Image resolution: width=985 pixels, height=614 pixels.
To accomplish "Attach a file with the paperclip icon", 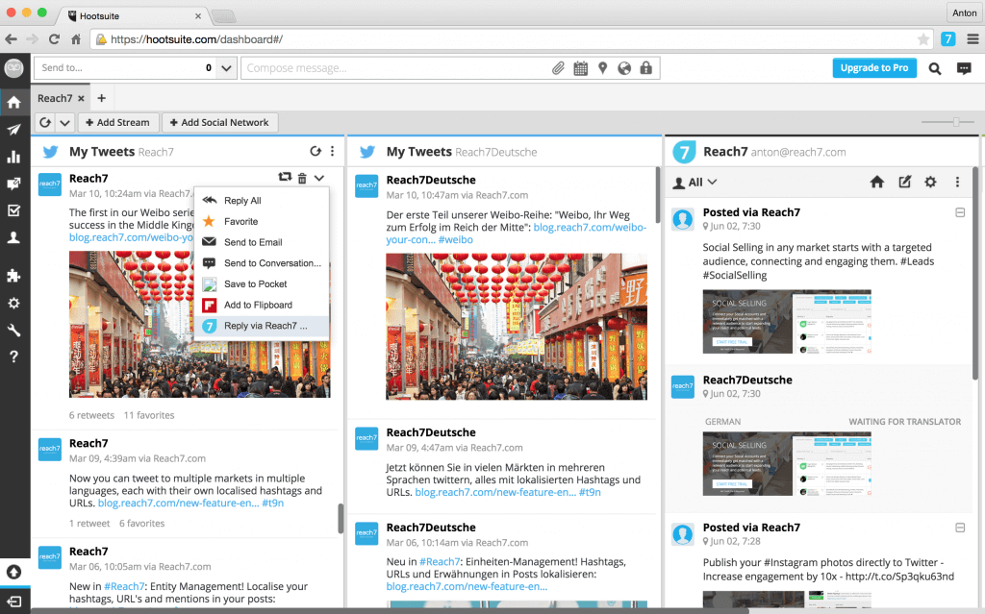I will (x=558, y=67).
